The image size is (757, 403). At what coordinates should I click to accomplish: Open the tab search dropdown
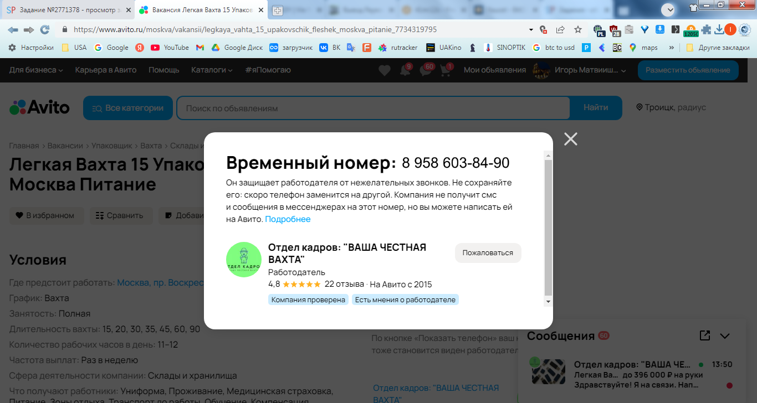pyautogui.click(x=669, y=9)
